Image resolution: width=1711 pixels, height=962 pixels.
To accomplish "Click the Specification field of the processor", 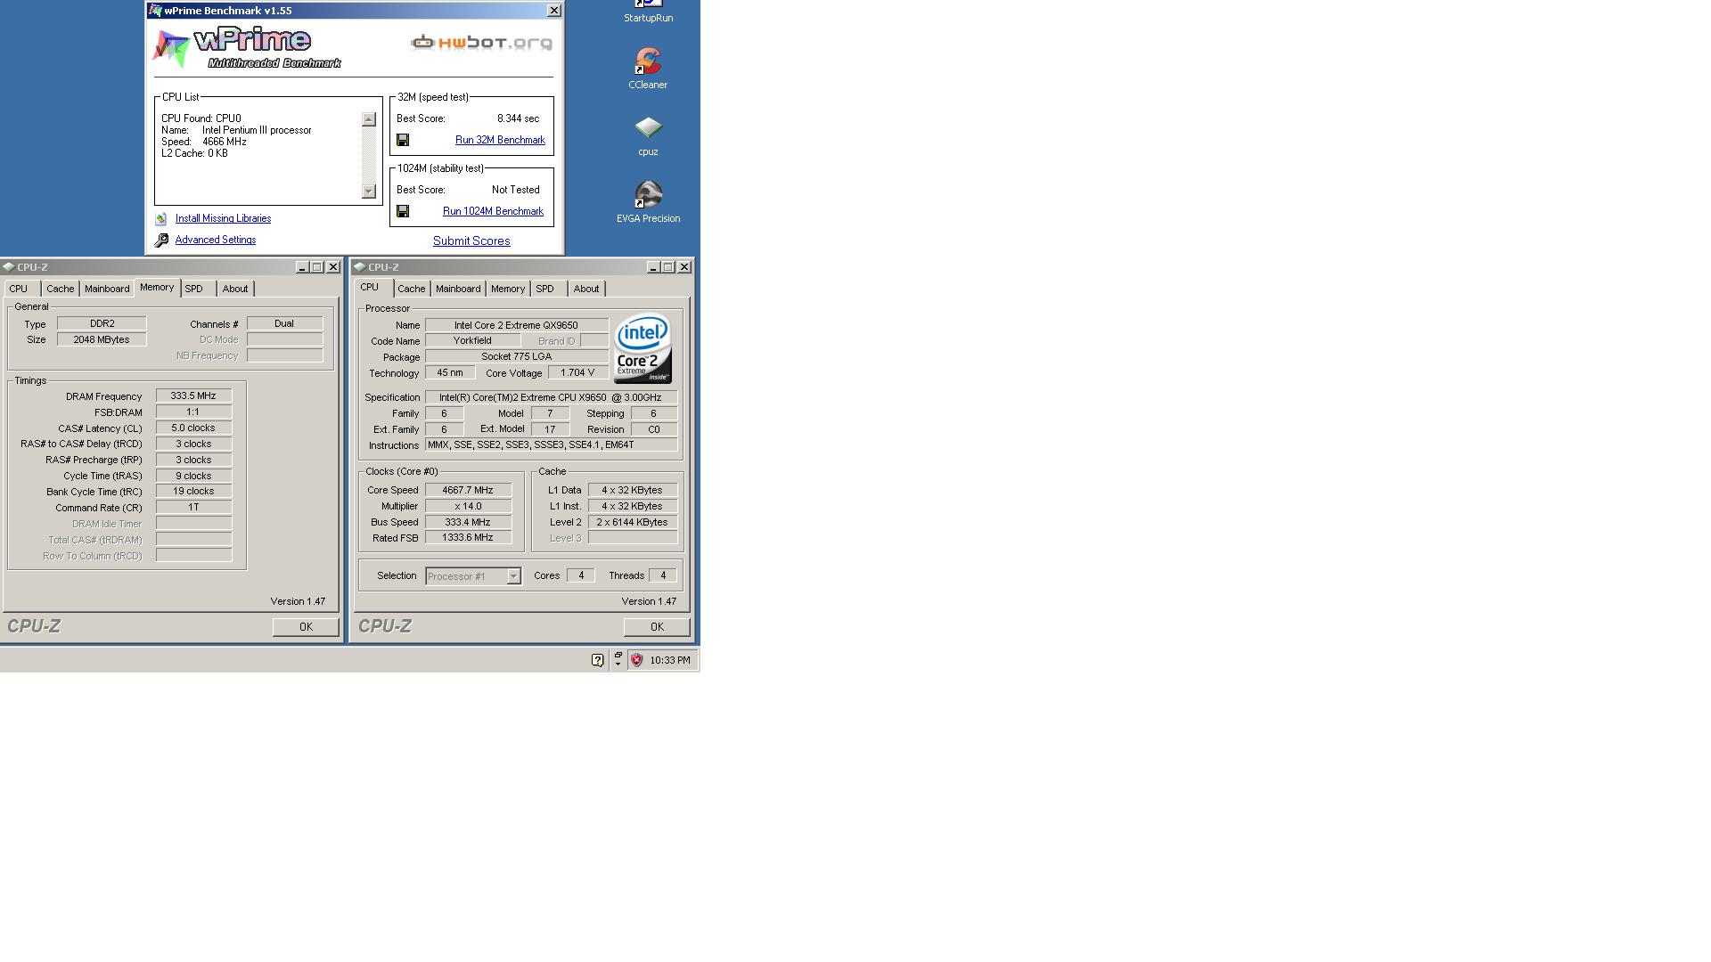I will [551, 397].
